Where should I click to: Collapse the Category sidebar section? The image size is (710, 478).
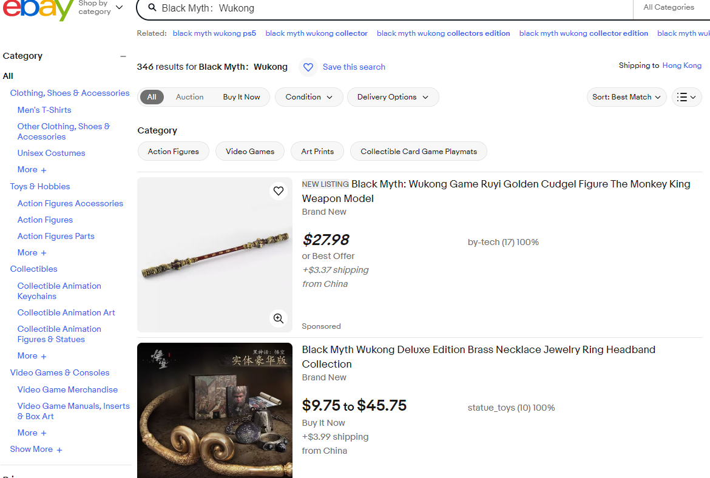[x=123, y=56]
